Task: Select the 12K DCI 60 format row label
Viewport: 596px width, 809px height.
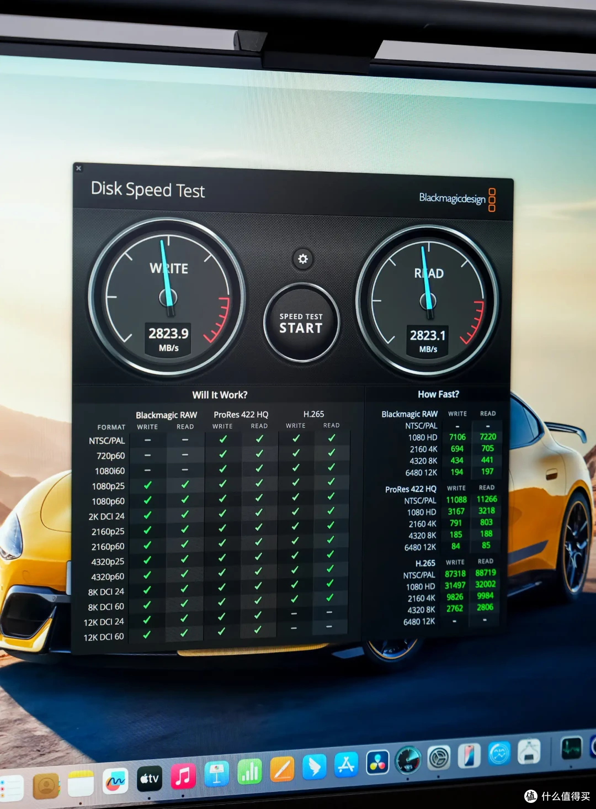Action: (x=104, y=637)
